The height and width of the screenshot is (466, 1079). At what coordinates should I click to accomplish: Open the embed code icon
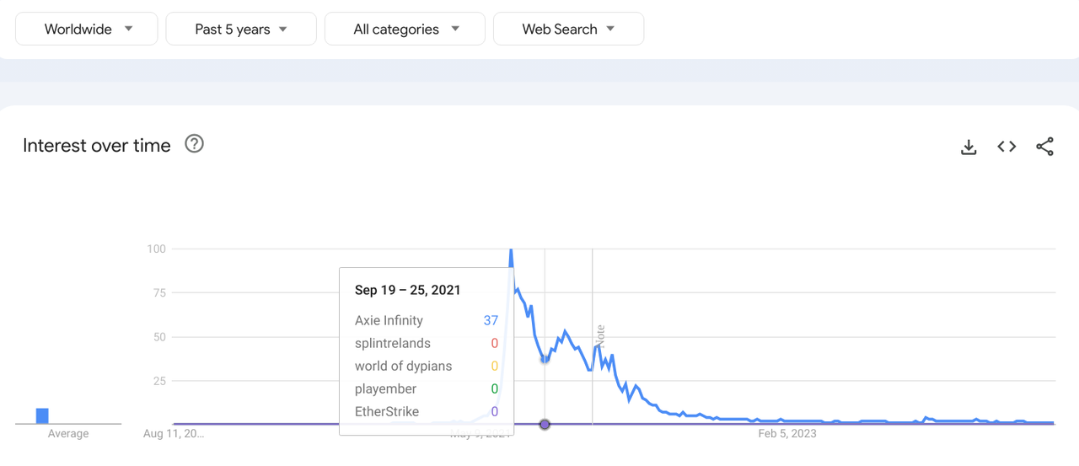(1007, 147)
